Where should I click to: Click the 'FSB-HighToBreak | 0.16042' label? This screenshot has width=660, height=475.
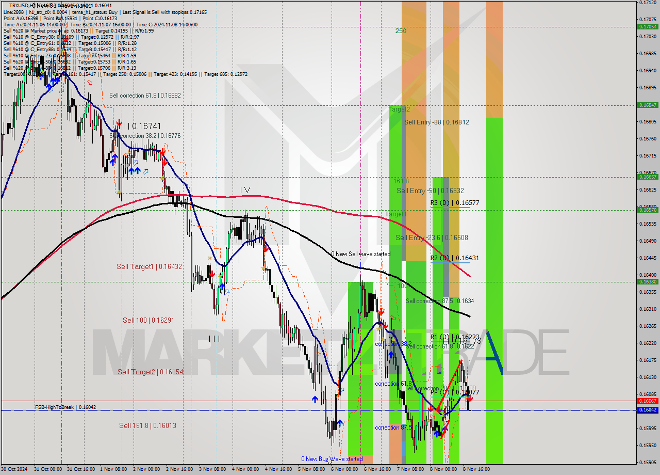pos(65,407)
